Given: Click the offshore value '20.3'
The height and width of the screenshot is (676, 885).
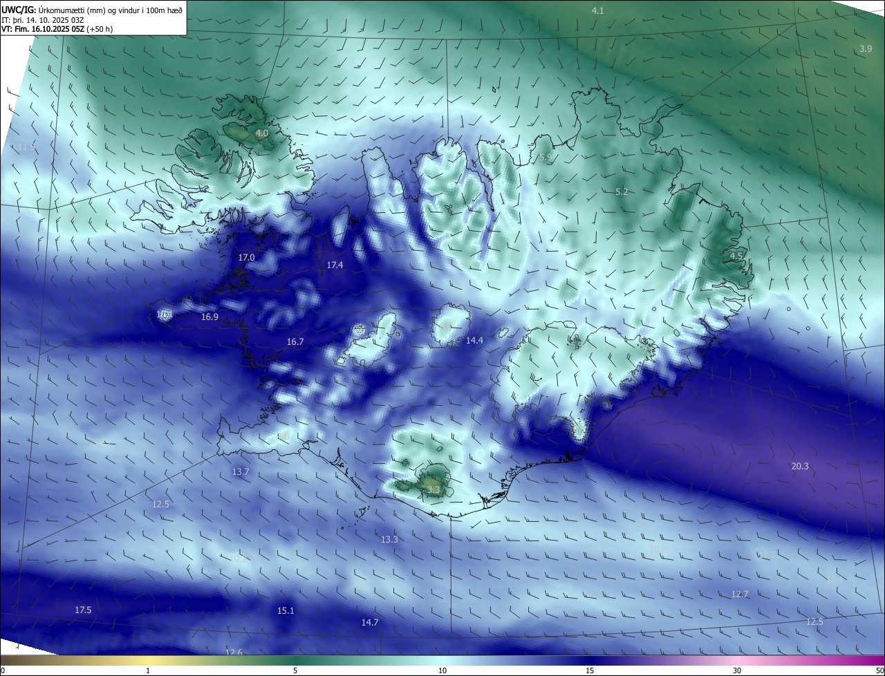Looking at the screenshot, I should 800,467.
